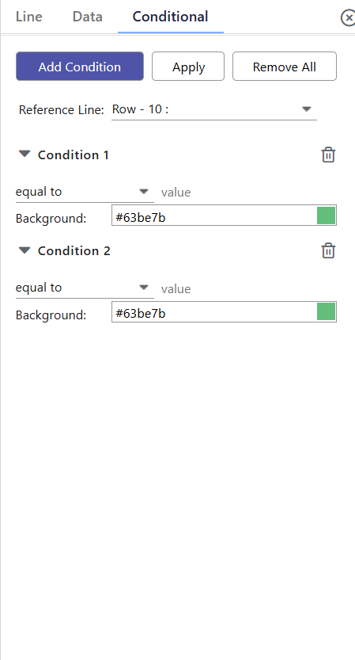Open the Reference Line dropdown
This screenshot has width=355, height=660.
click(x=213, y=109)
